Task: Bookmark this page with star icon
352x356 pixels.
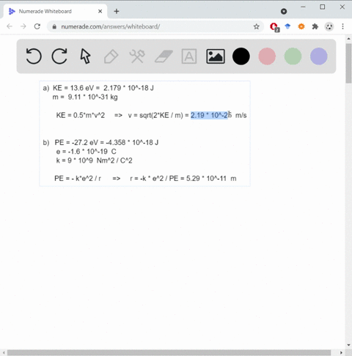Action: (x=256, y=26)
